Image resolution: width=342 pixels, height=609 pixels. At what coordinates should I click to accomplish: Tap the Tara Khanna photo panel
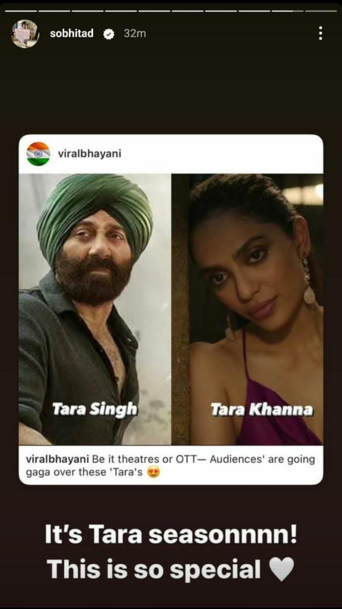coord(247,309)
